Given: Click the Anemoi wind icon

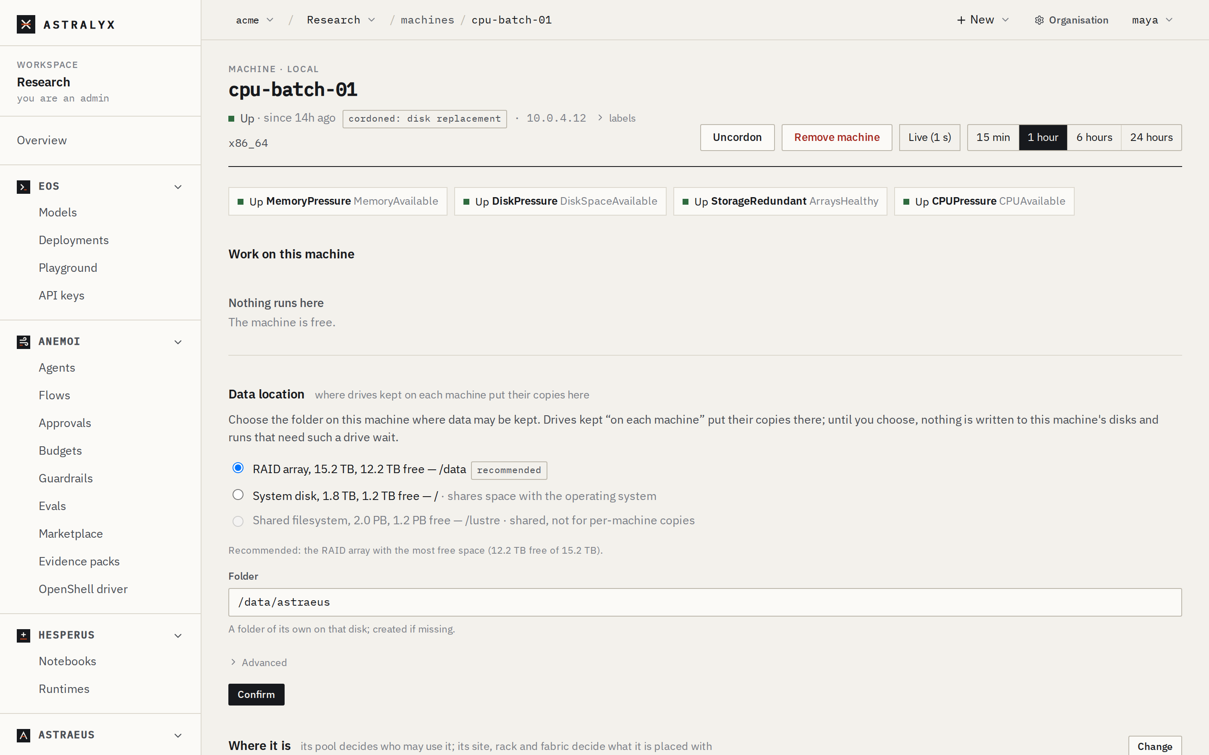Looking at the screenshot, I should coord(24,342).
